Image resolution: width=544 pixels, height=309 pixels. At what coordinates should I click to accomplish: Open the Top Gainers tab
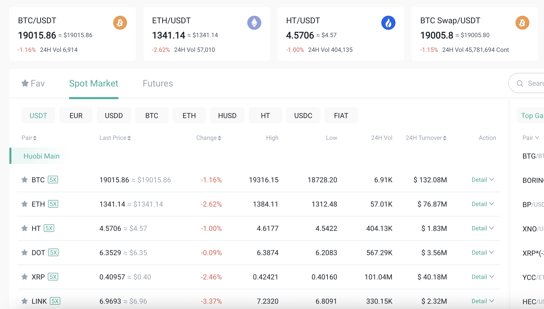point(531,116)
